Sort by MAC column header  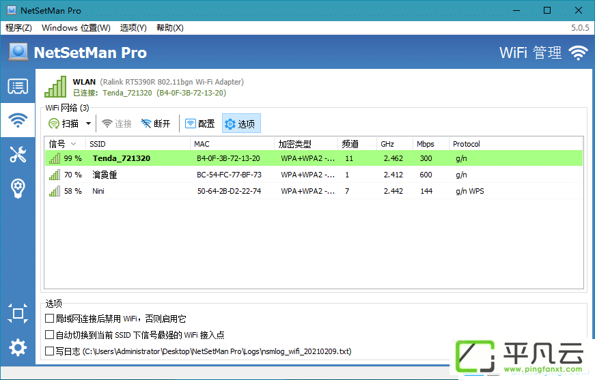[232, 144]
